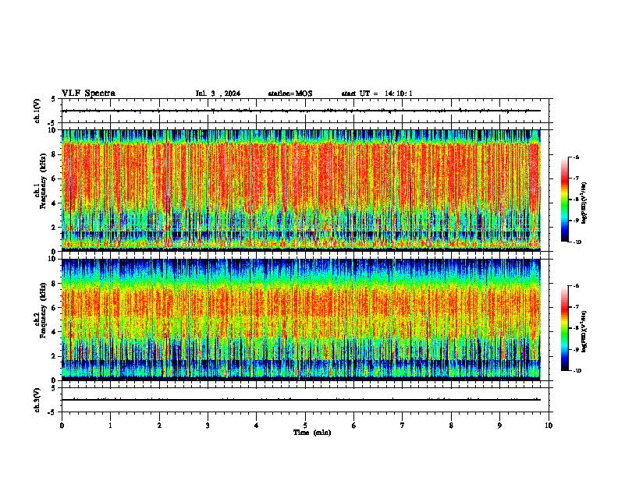Click the ch.3 voltage waveform trace

coord(300,400)
